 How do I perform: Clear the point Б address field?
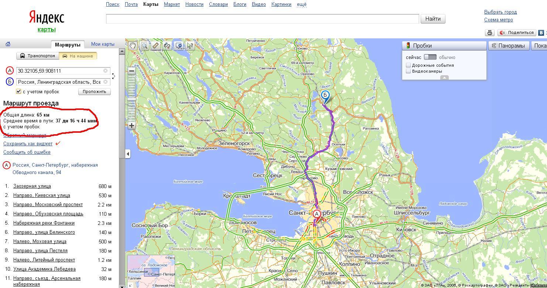(x=105, y=81)
